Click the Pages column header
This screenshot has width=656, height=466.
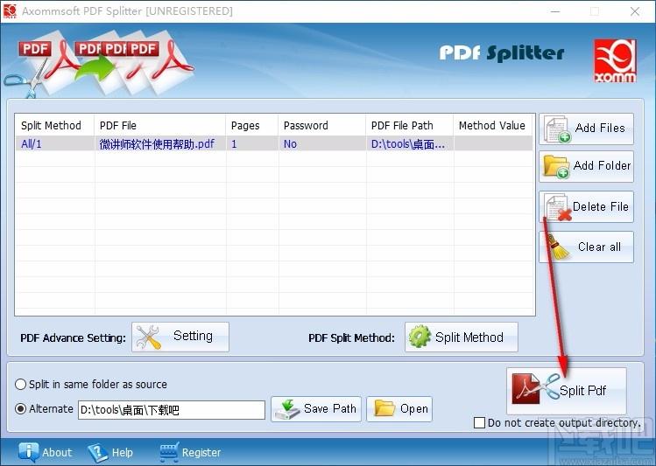coord(252,125)
